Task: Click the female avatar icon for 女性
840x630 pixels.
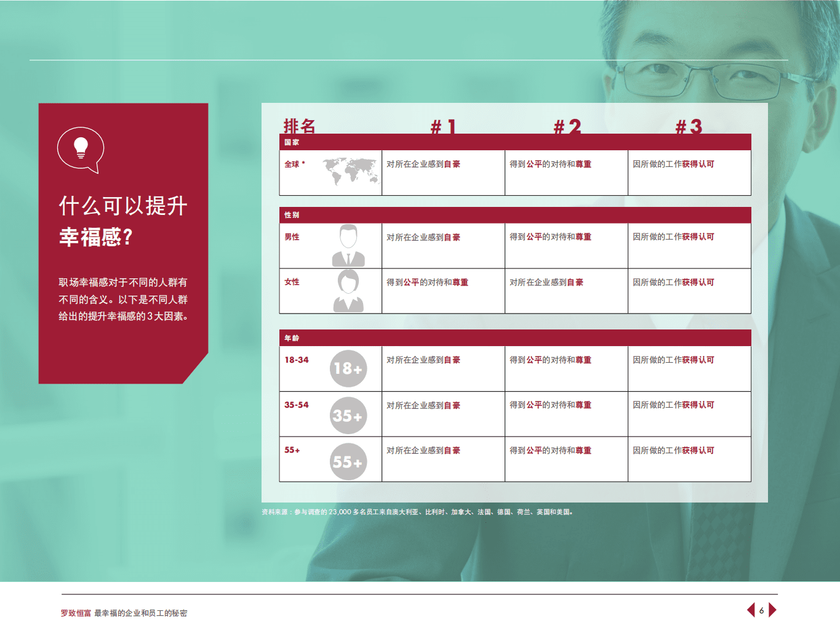Action: pyautogui.click(x=348, y=290)
